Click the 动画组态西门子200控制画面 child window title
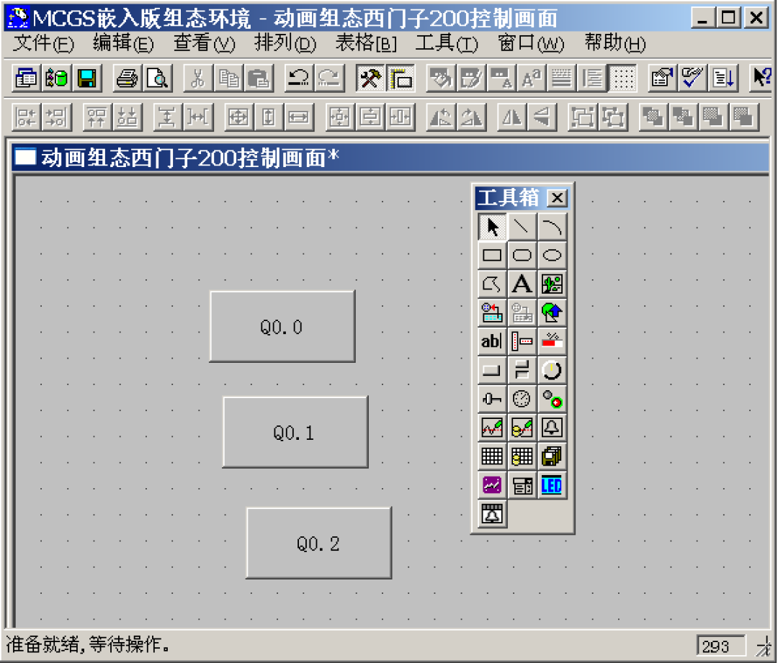 tap(190, 158)
